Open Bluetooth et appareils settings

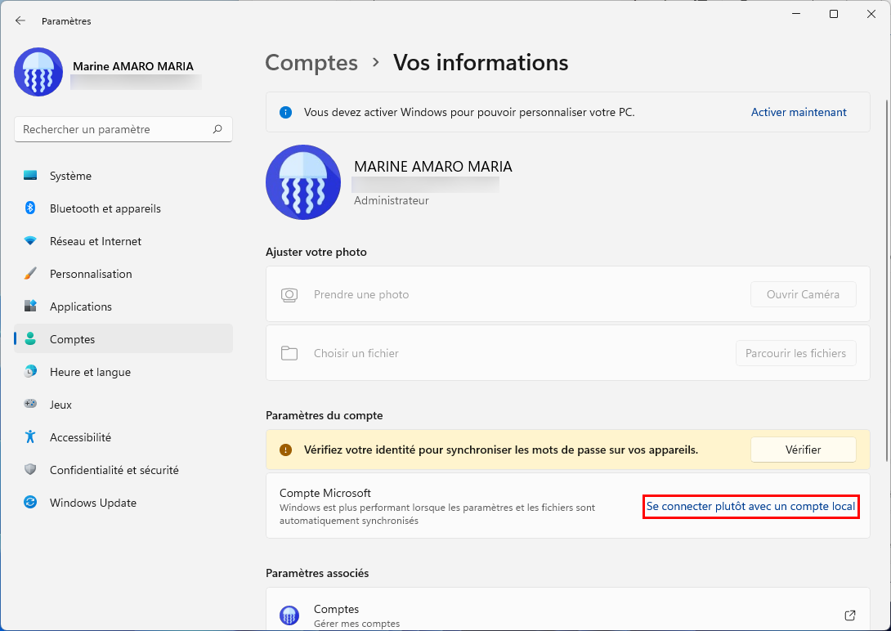[123, 208]
